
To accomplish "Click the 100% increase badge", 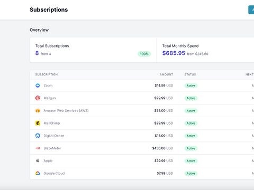I will [144, 54].
